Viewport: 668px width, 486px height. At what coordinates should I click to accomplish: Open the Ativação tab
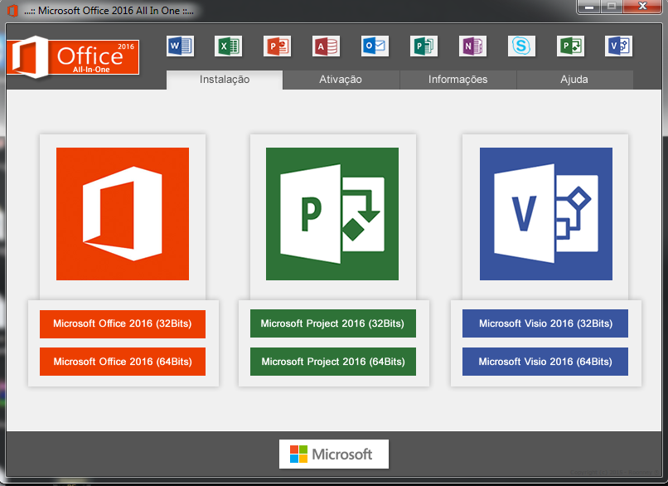pyautogui.click(x=341, y=80)
